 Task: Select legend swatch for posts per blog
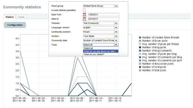point(140,54)
